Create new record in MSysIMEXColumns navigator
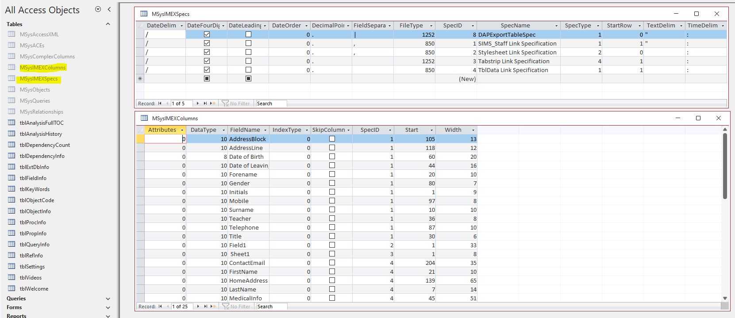This screenshot has height=318, width=735. (x=213, y=307)
